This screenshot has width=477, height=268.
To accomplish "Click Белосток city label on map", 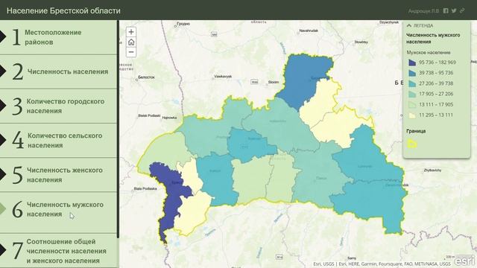I will click(146, 77).
